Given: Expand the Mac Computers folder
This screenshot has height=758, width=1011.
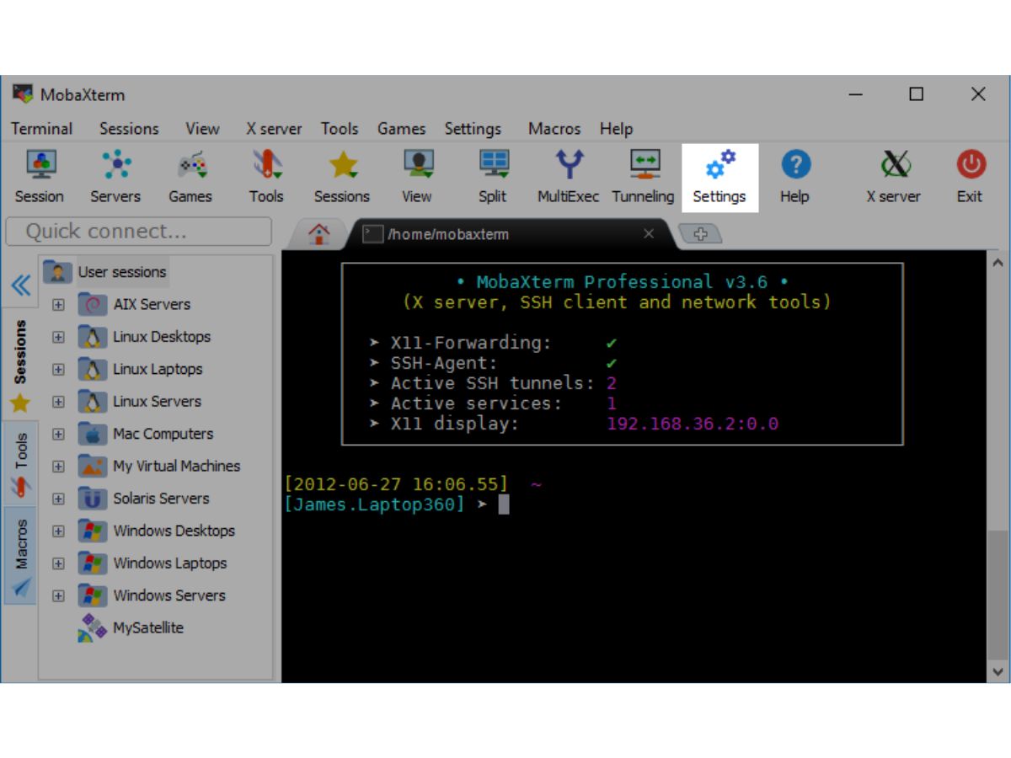Looking at the screenshot, I should click(x=58, y=435).
